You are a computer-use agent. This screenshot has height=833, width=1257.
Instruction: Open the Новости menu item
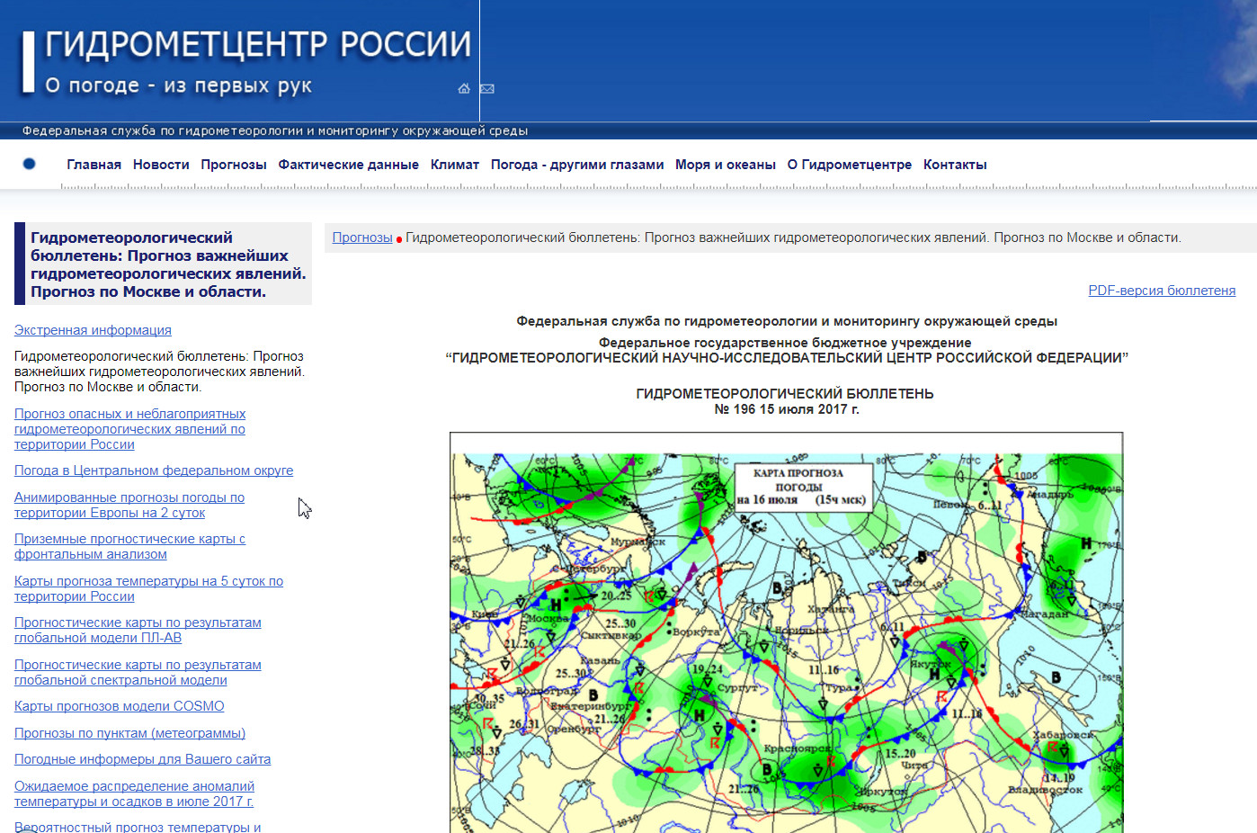click(x=161, y=165)
